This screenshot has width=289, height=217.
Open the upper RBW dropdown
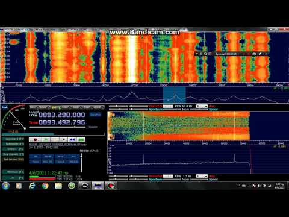(202, 106)
